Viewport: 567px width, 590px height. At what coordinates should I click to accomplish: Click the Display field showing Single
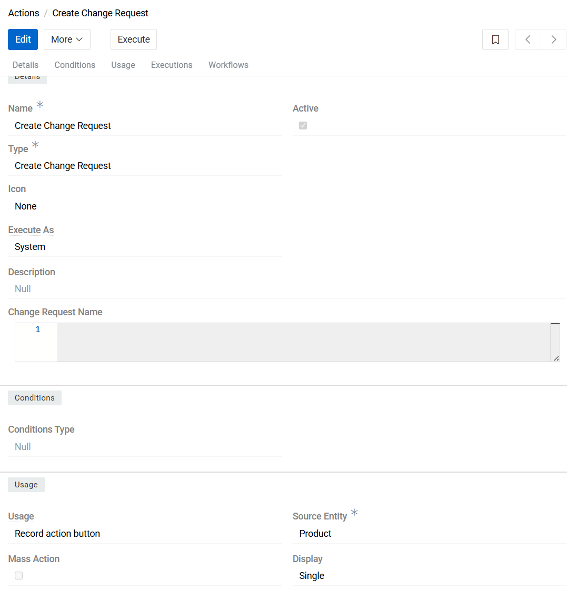[311, 575]
